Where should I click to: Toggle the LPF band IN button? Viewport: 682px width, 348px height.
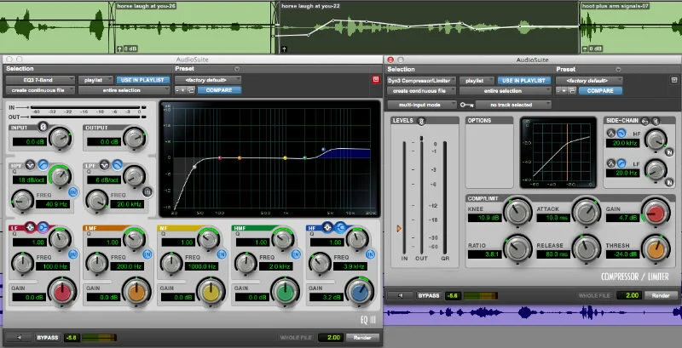coord(147,191)
